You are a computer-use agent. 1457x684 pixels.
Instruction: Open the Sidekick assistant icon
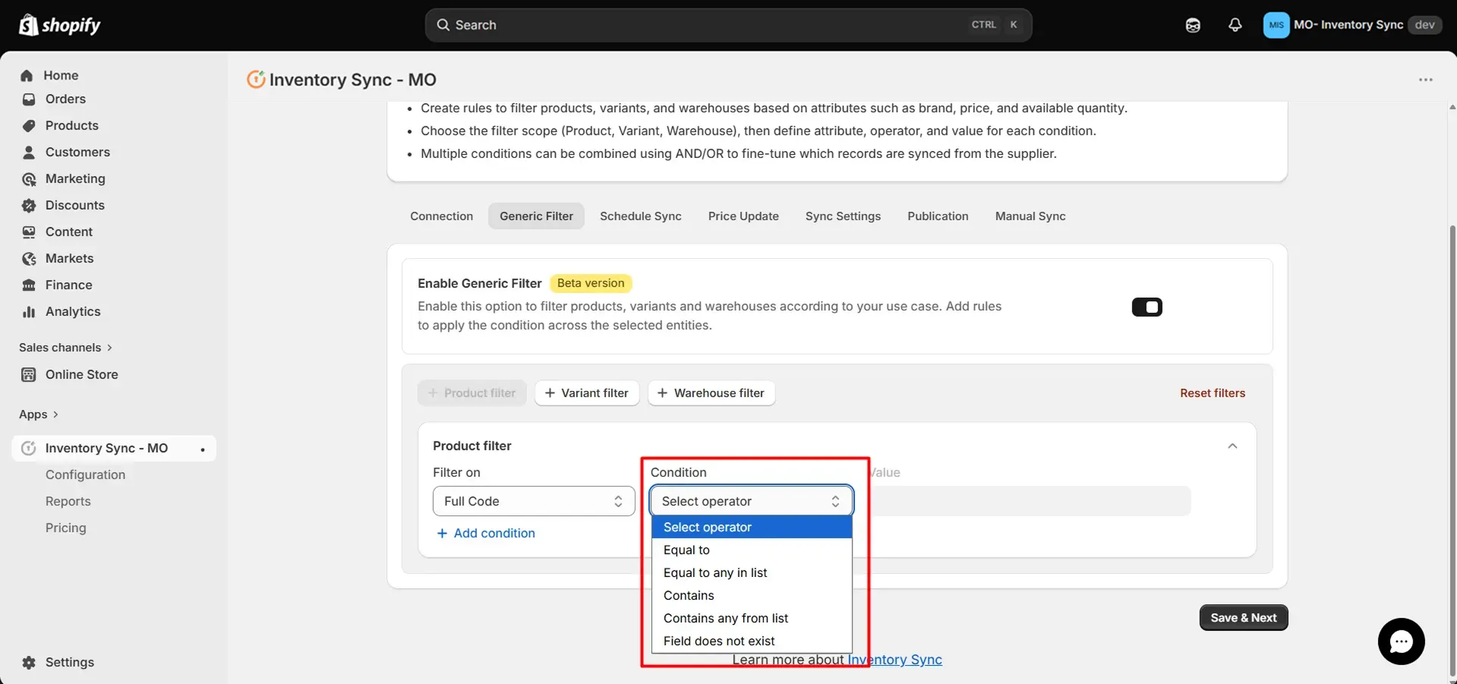pyautogui.click(x=1193, y=25)
